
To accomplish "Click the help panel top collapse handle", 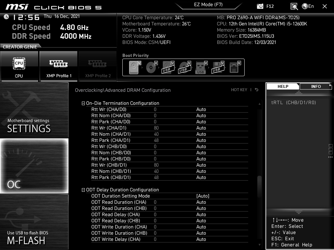I will click(x=299, y=92).
